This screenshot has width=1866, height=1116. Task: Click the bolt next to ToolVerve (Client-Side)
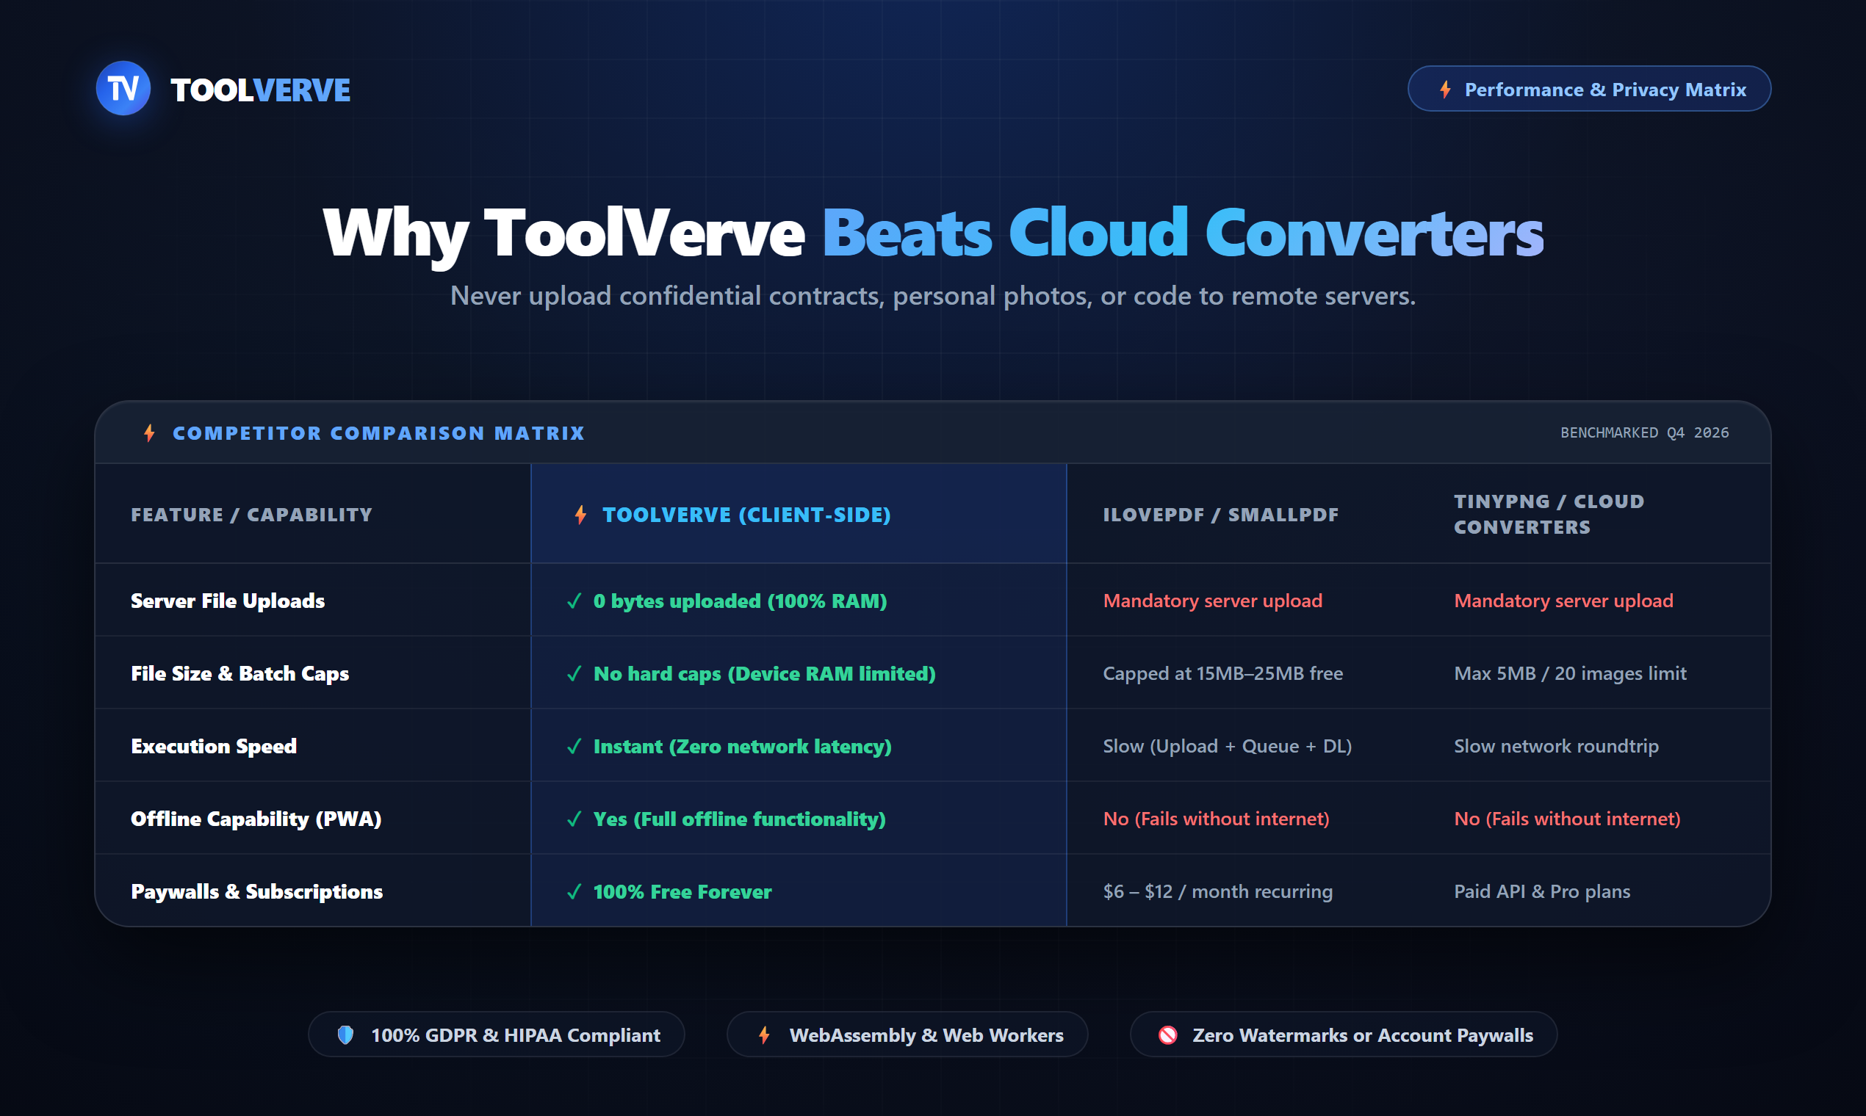[581, 515]
